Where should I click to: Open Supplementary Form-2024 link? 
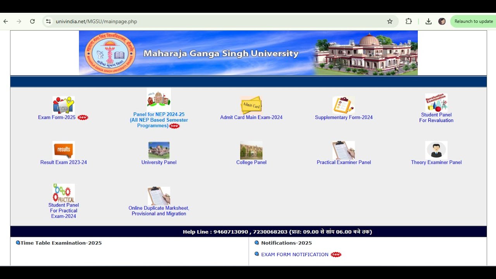pyautogui.click(x=344, y=117)
